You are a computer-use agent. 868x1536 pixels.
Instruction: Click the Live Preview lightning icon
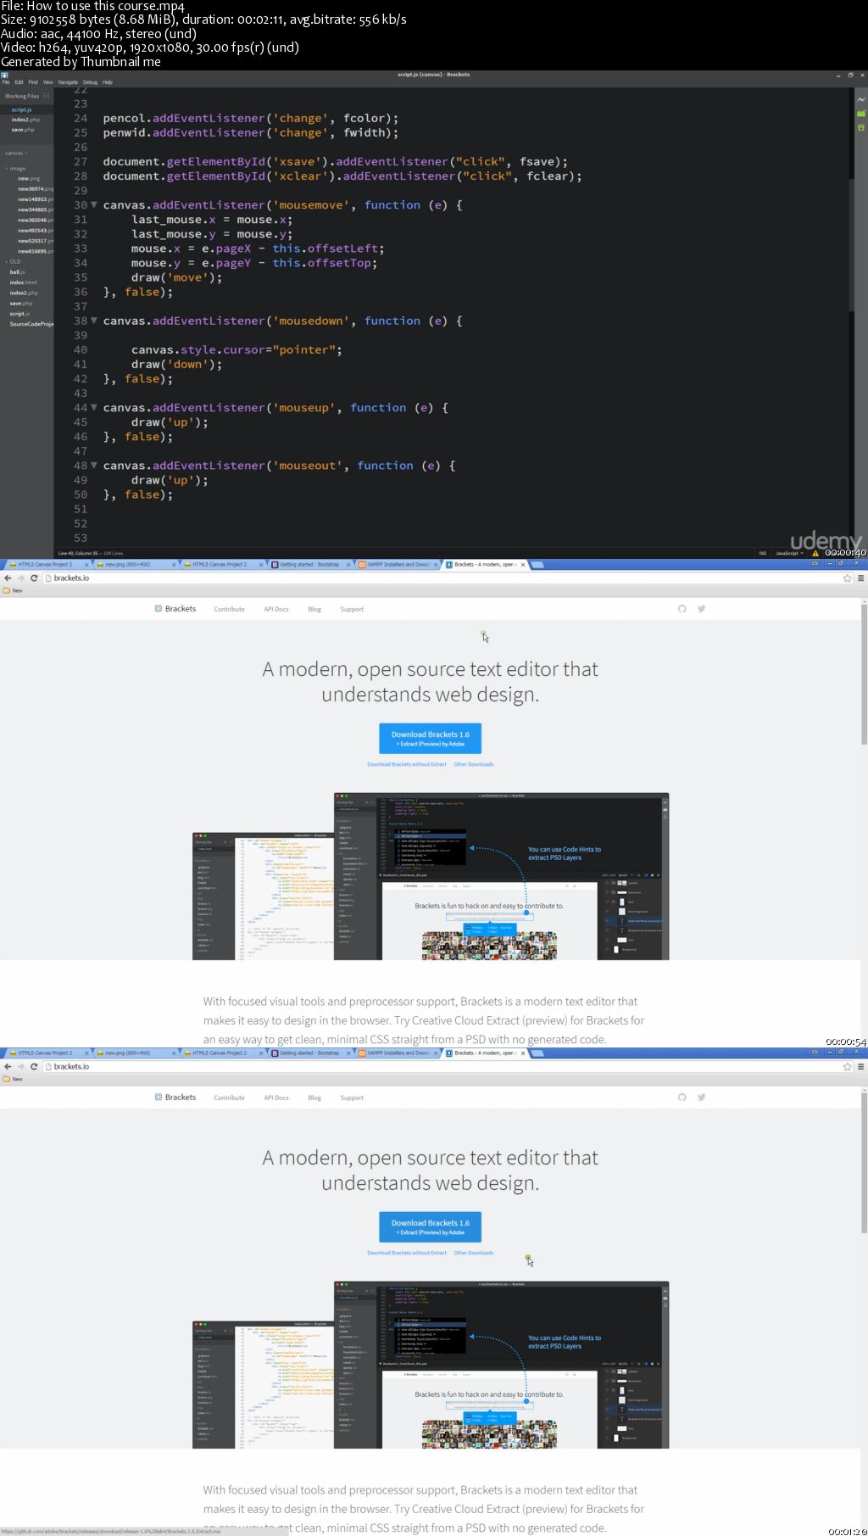point(861,99)
